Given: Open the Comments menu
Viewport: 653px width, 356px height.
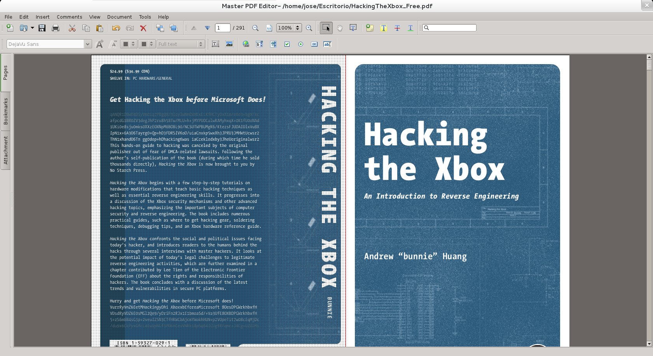Looking at the screenshot, I should click(69, 17).
